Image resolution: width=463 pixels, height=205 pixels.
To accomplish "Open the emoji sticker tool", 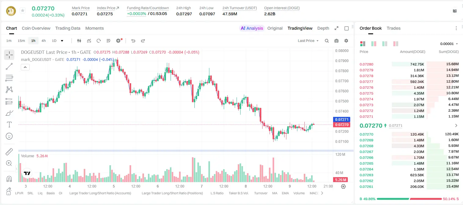I will pos(9,136).
